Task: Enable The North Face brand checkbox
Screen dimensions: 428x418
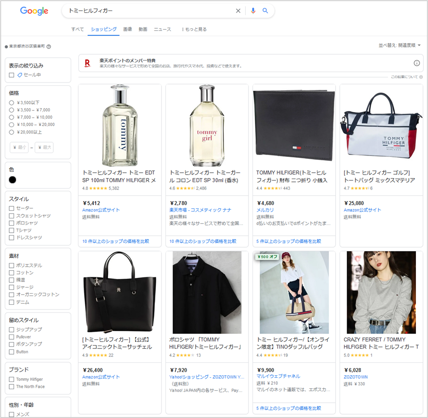Action: [12, 386]
